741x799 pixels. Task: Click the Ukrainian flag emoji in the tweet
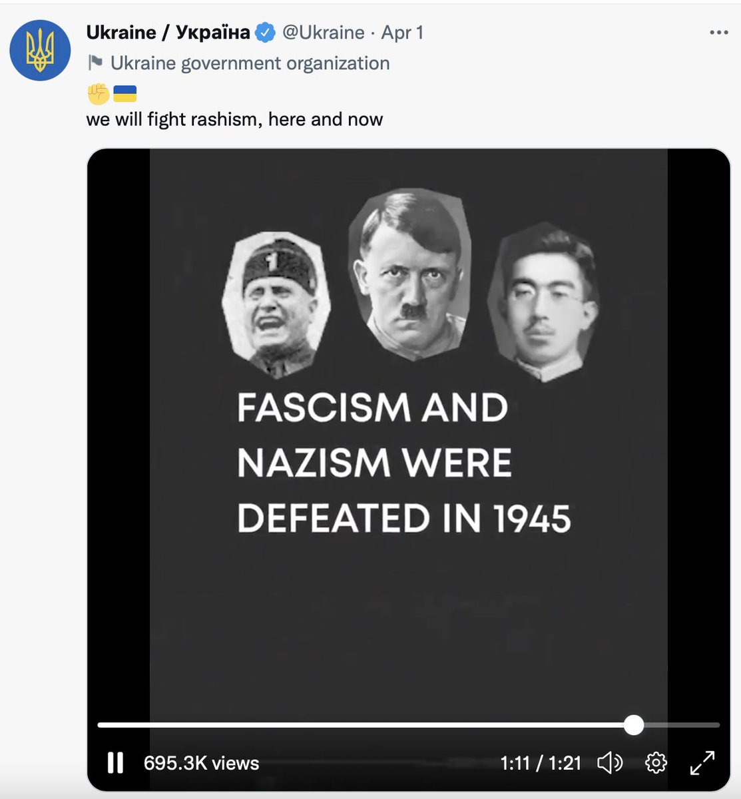tap(124, 93)
